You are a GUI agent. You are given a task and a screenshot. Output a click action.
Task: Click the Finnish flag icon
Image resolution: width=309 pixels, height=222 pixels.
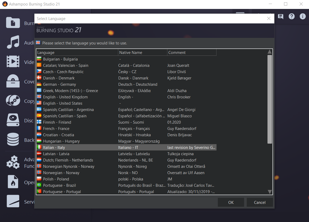pyautogui.click(x=39, y=122)
